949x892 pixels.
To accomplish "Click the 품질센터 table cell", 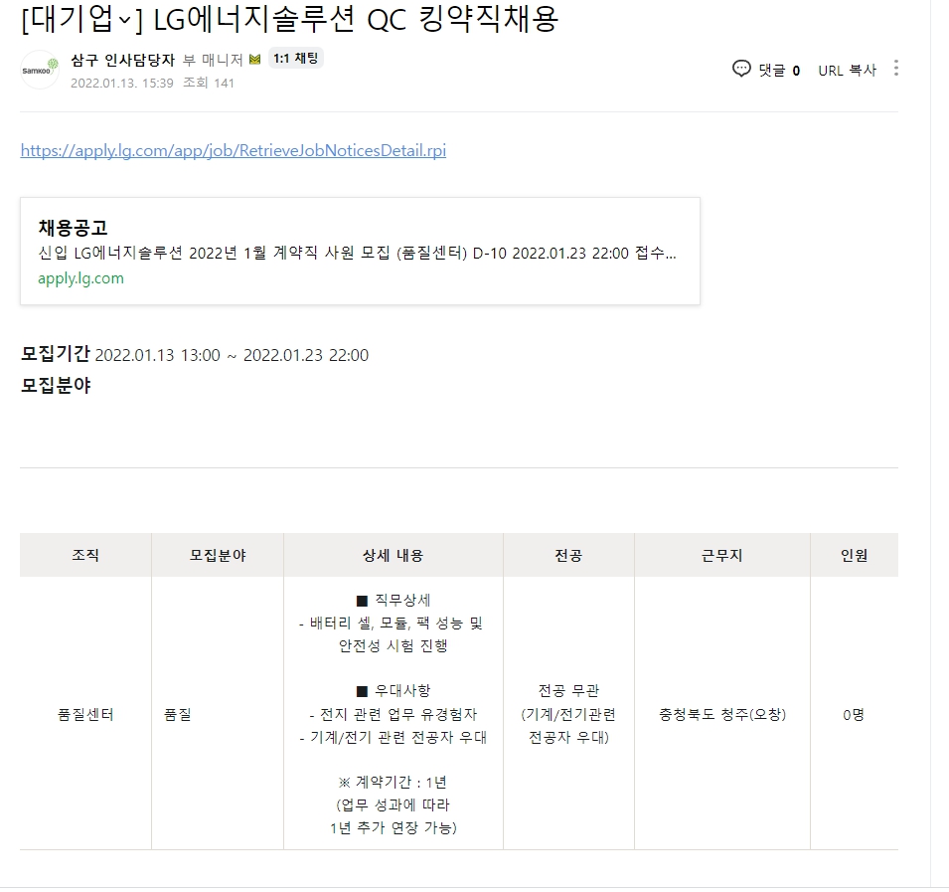I will [85, 715].
